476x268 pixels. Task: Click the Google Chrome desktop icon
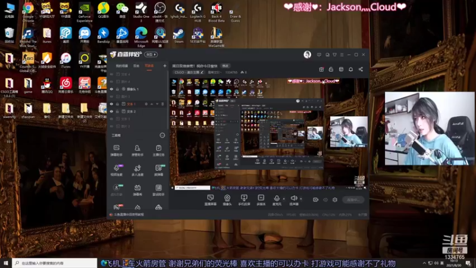[28, 12]
